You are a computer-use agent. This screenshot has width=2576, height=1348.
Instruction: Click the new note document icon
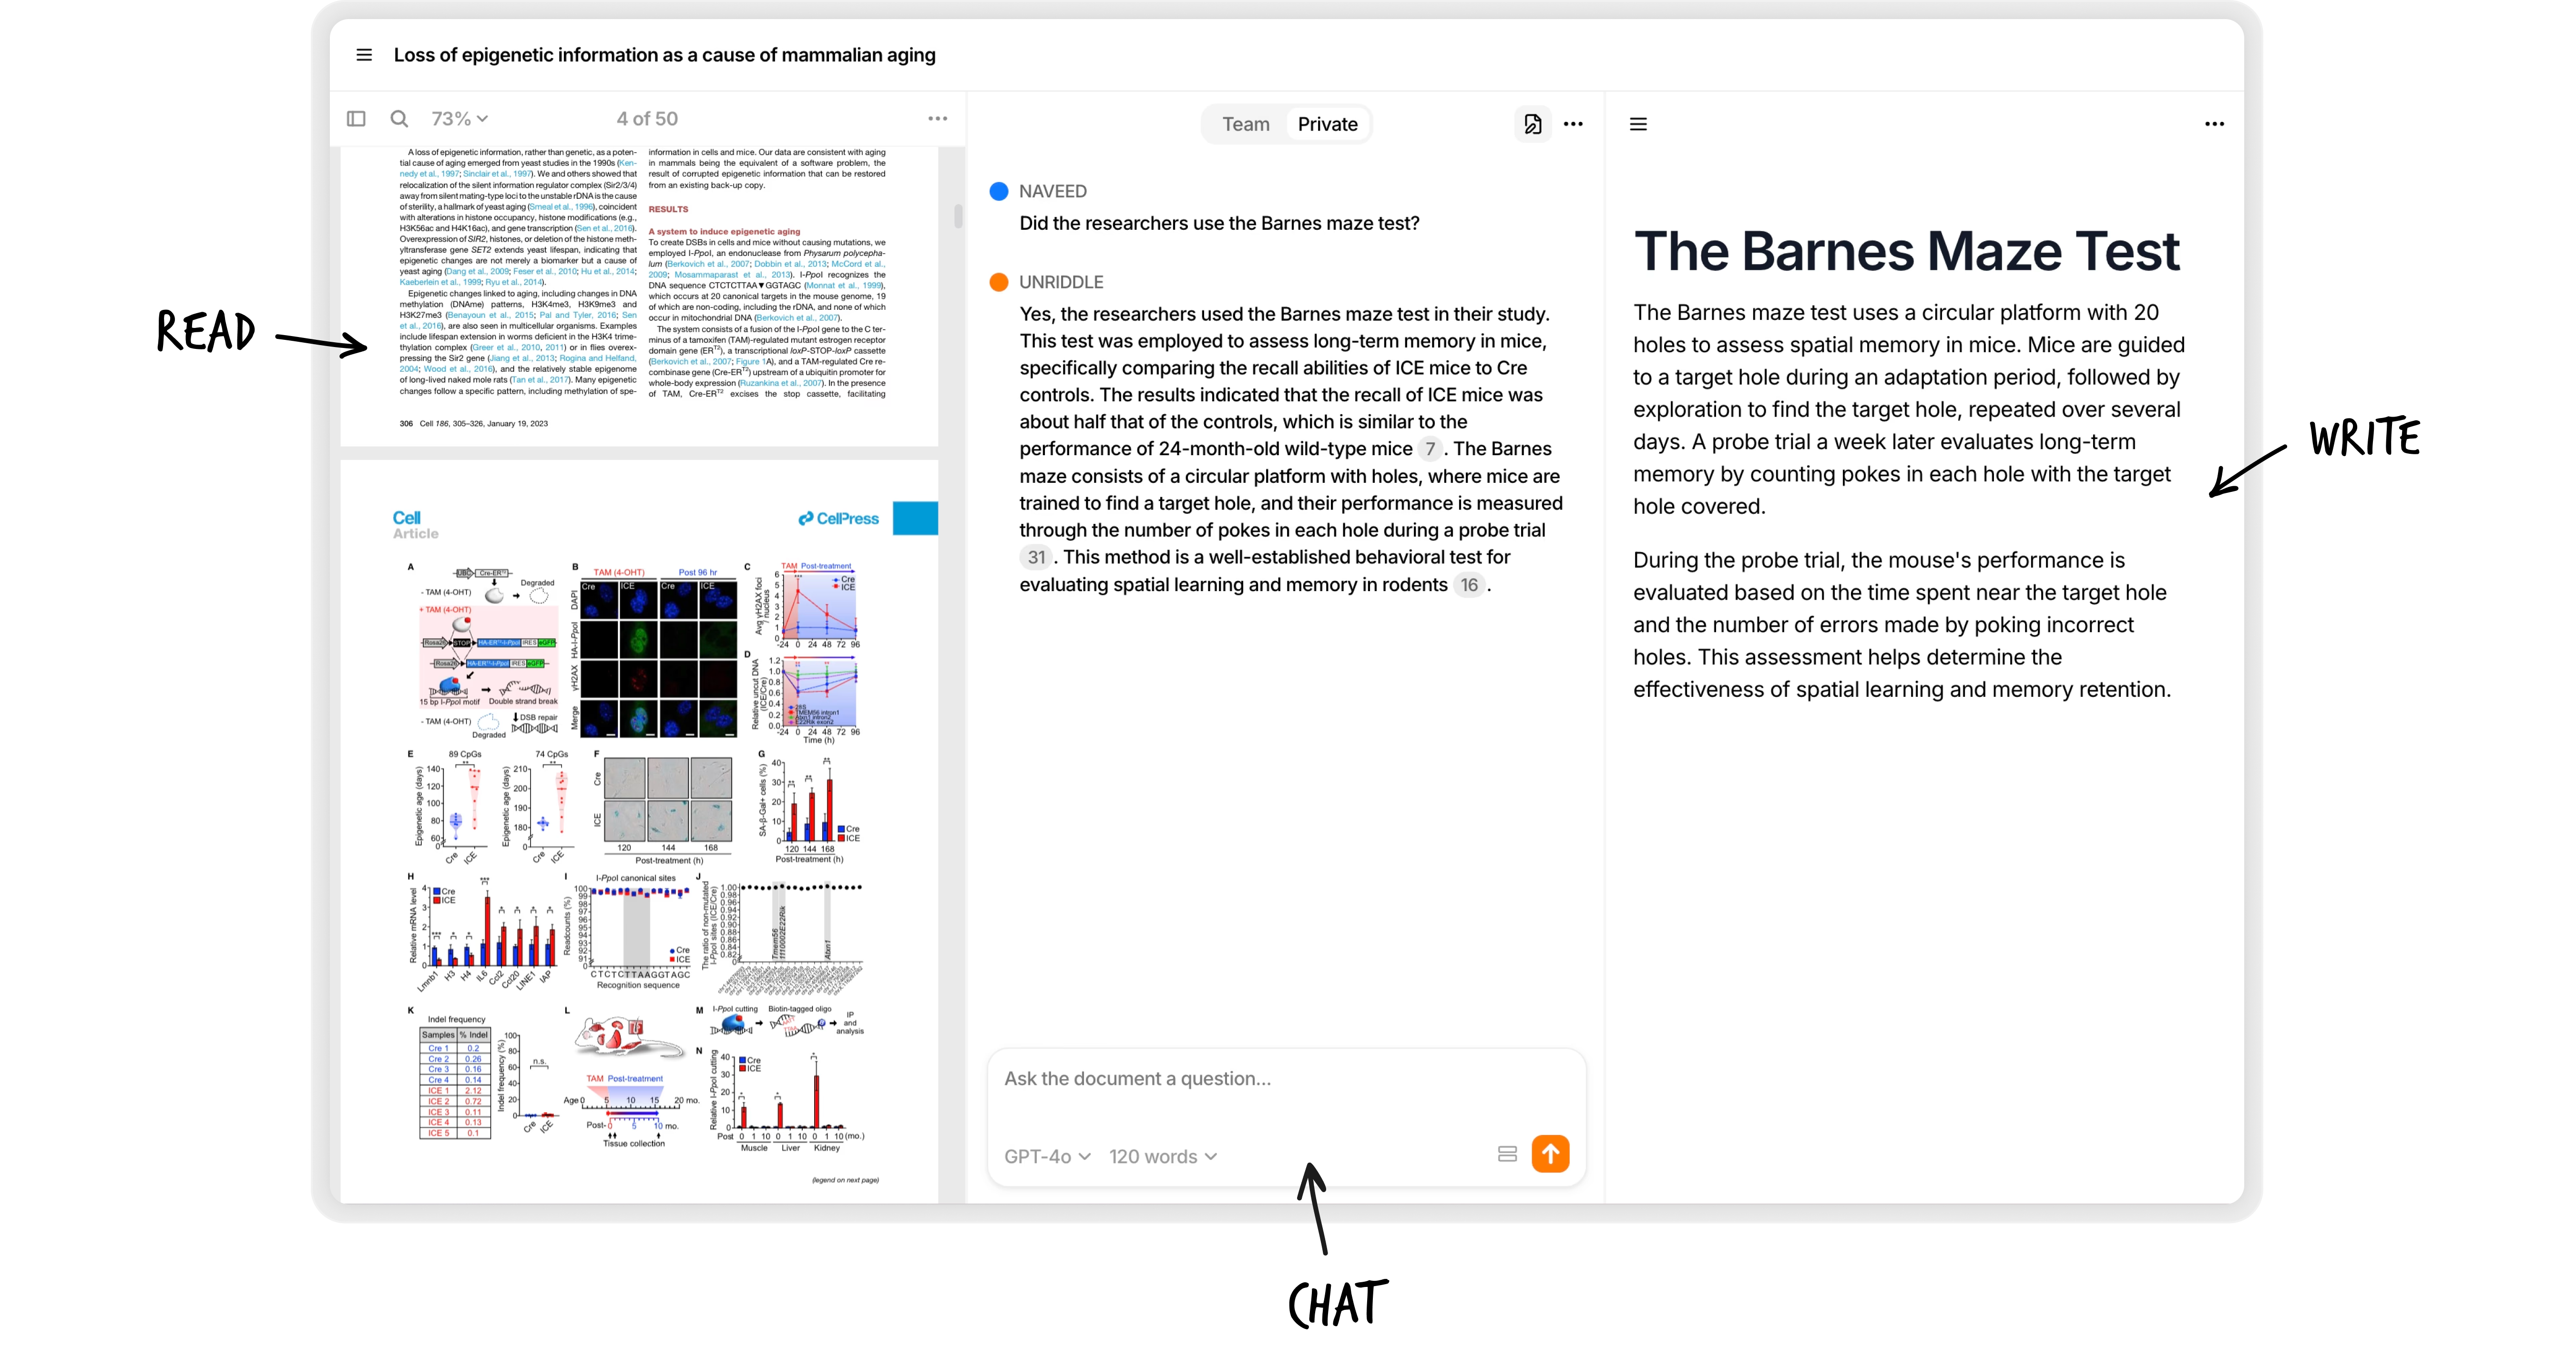tap(1532, 124)
